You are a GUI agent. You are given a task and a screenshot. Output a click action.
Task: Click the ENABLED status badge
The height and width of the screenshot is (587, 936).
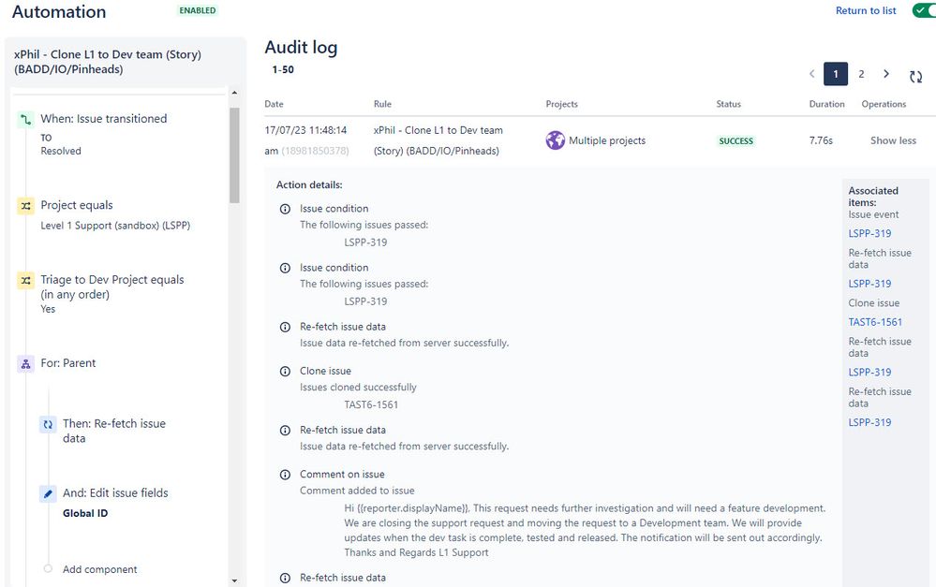point(198,10)
